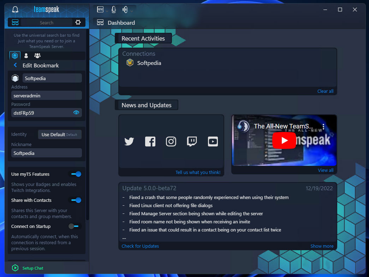Play the All-New TeamSpeak video
Screen dimensions: 369x277
pyautogui.click(x=284, y=140)
